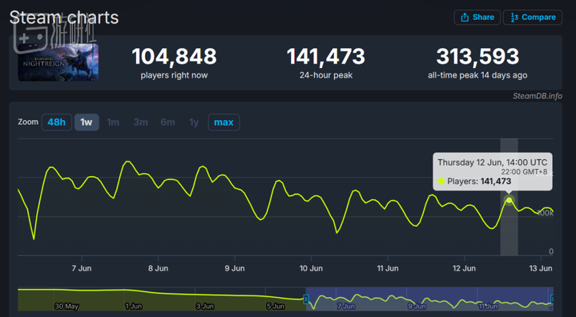
Task: Click the SteamDB.info credit link
Action: pyautogui.click(x=537, y=96)
